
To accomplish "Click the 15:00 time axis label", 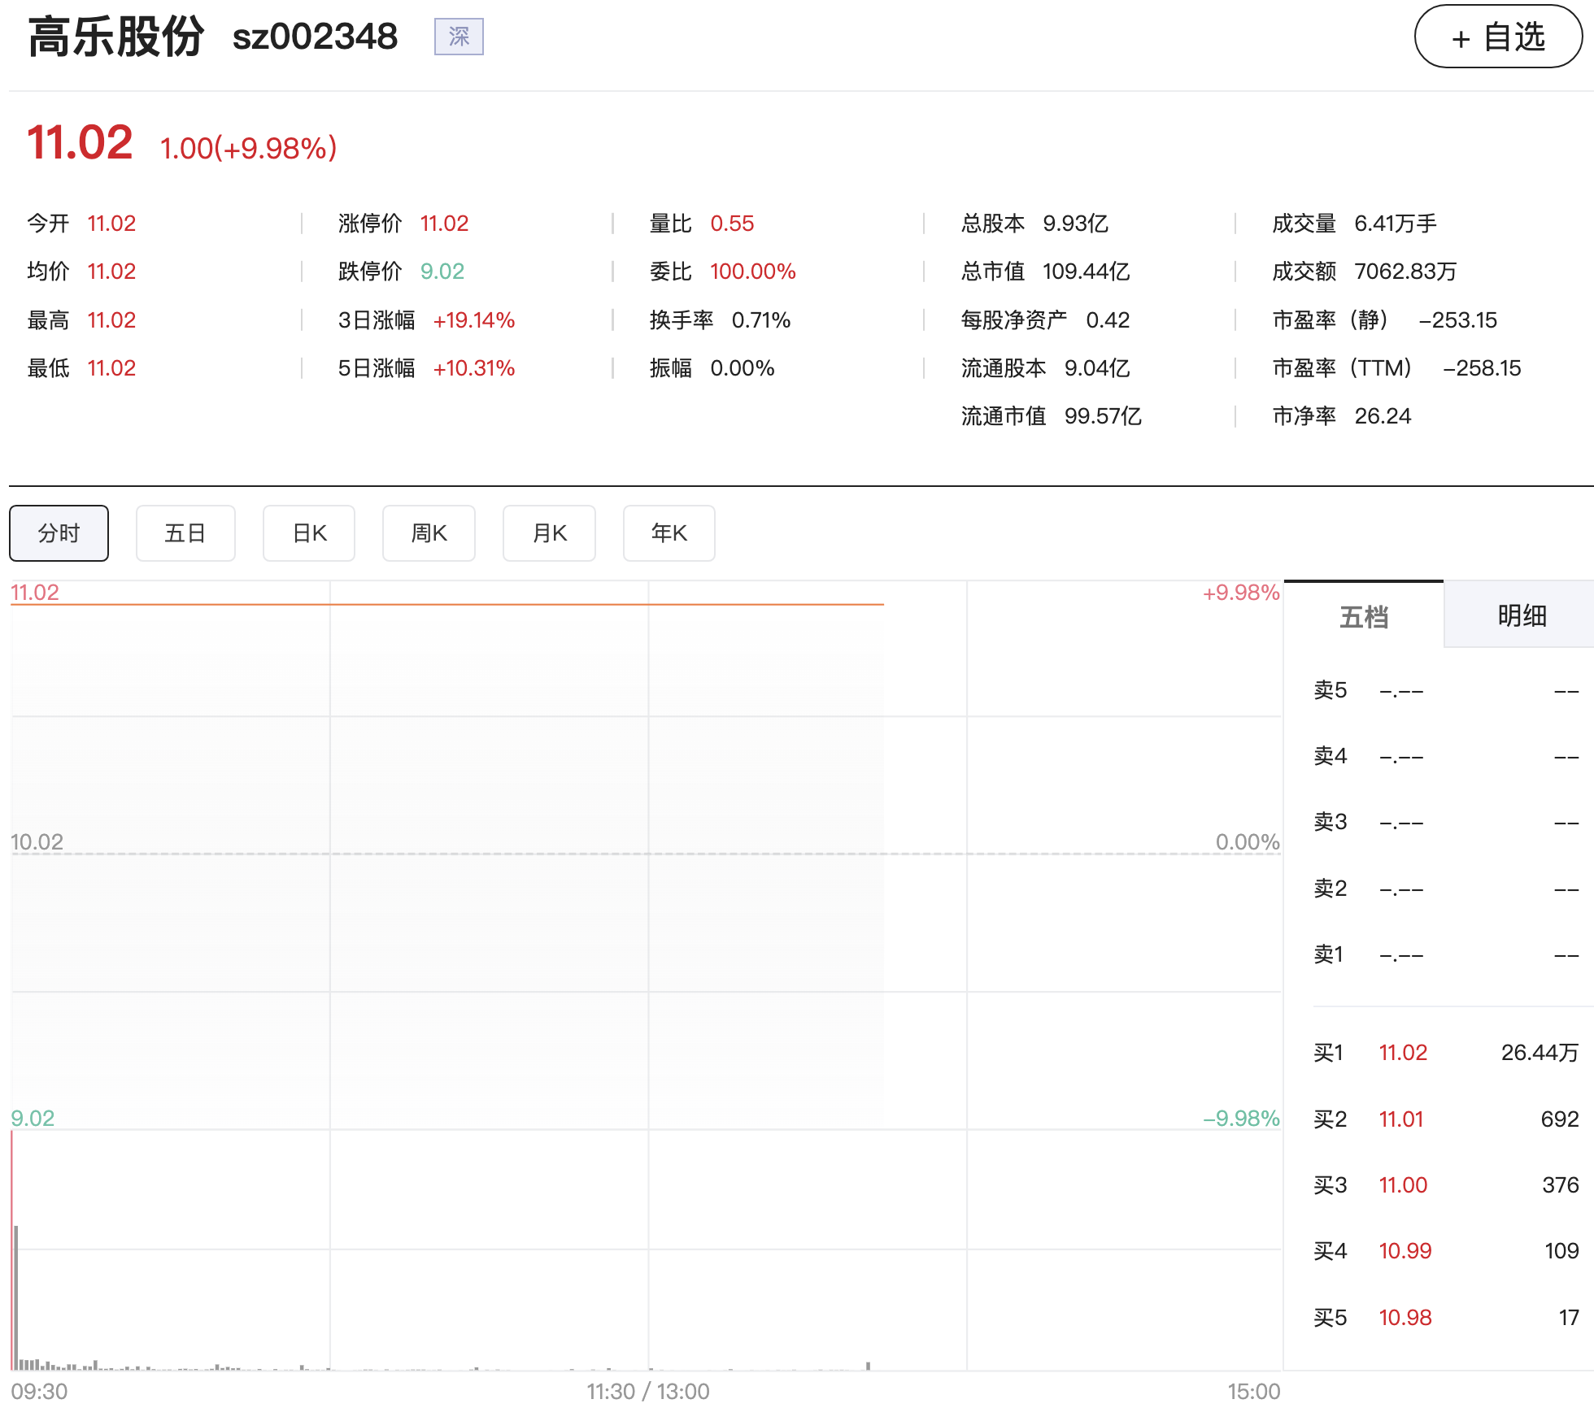I will 1254,1392.
